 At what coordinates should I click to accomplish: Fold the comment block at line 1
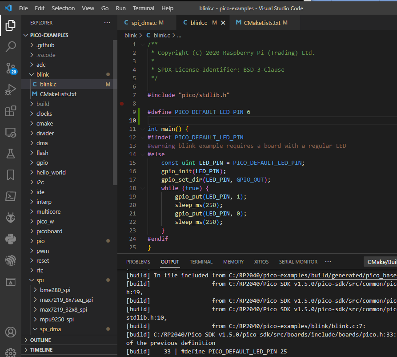(143, 45)
